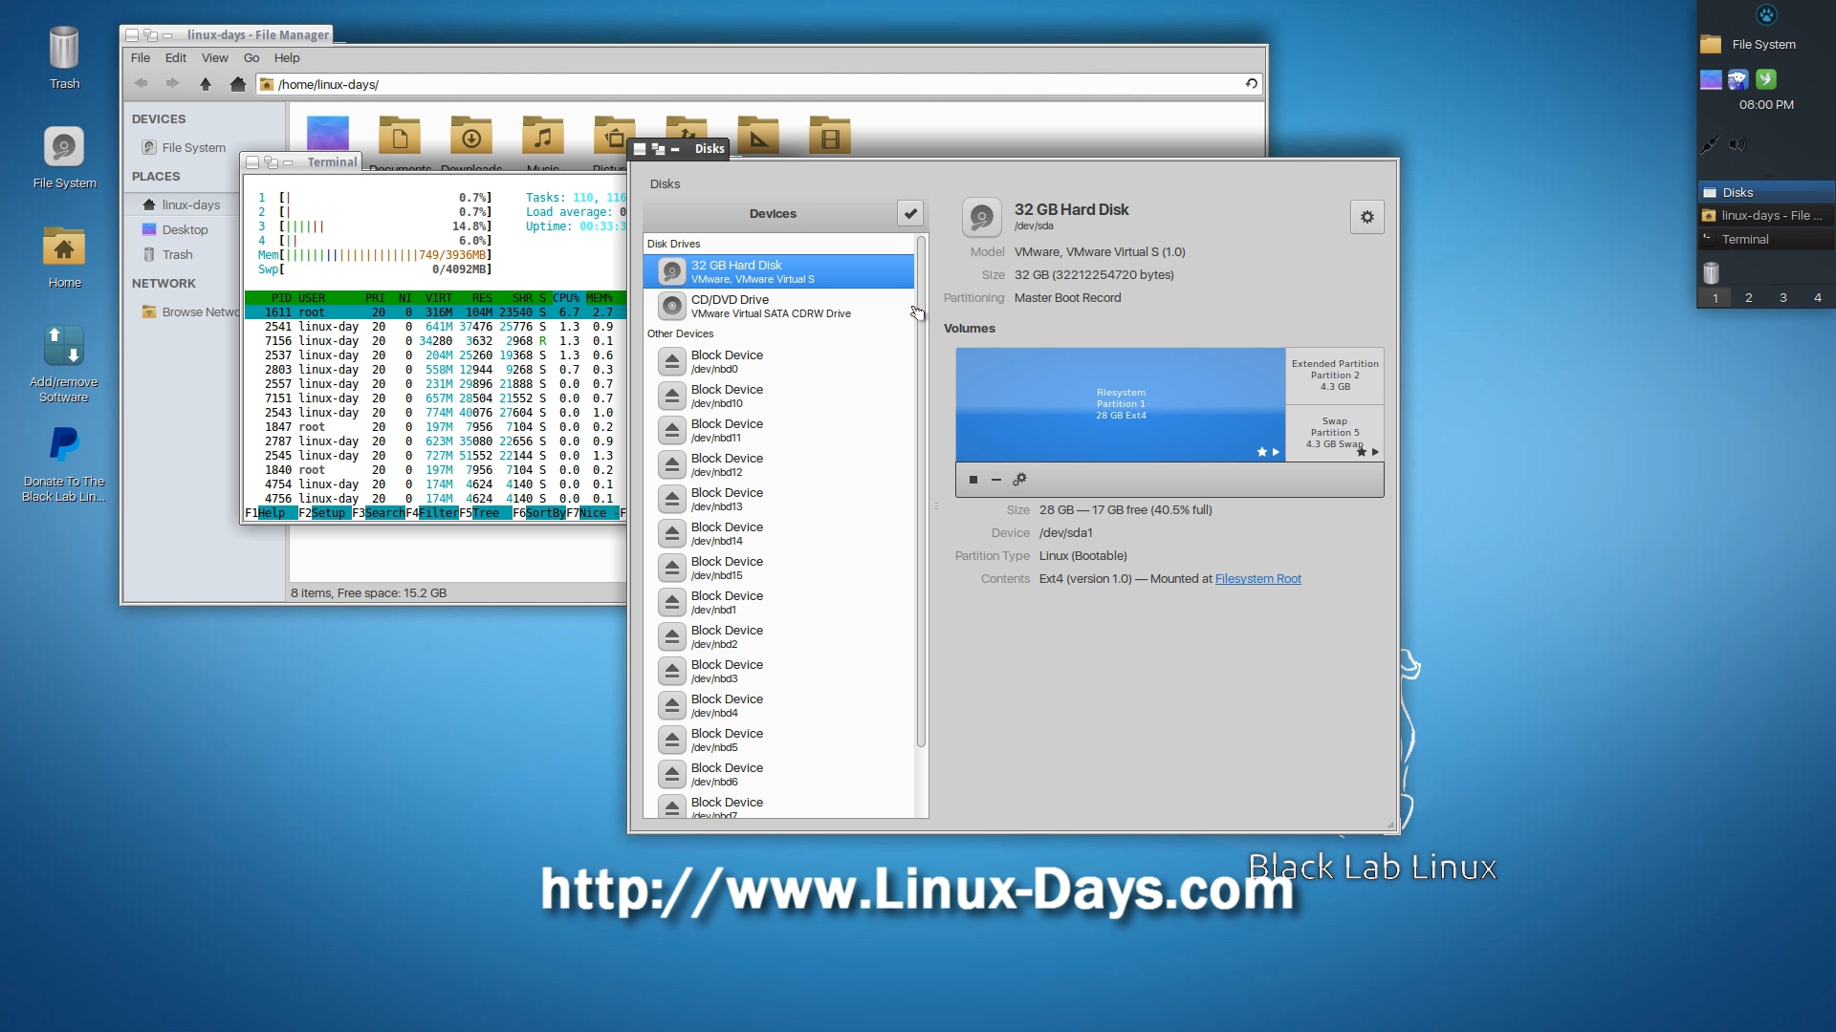The image size is (1836, 1032).
Task: Open the View menu in File Manager
Action: point(215,57)
